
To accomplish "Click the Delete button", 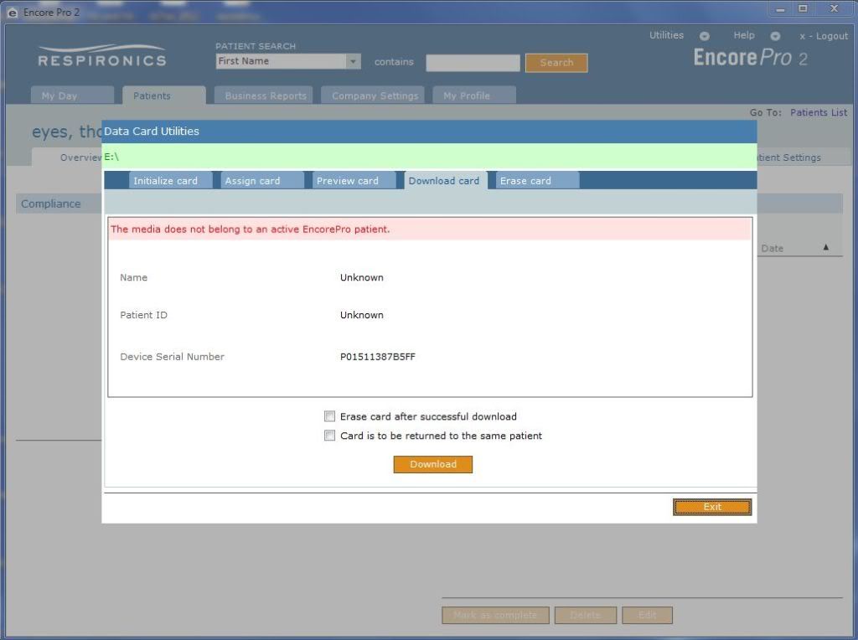I will point(586,615).
